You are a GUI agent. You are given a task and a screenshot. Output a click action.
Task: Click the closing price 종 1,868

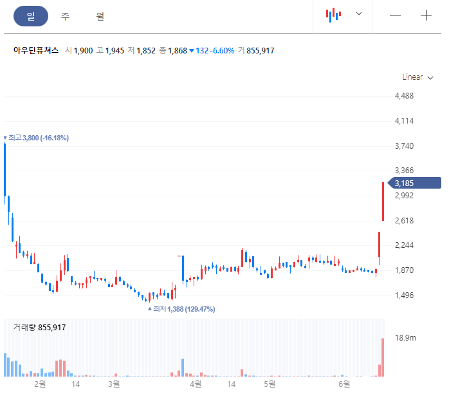pyautogui.click(x=173, y=51)
